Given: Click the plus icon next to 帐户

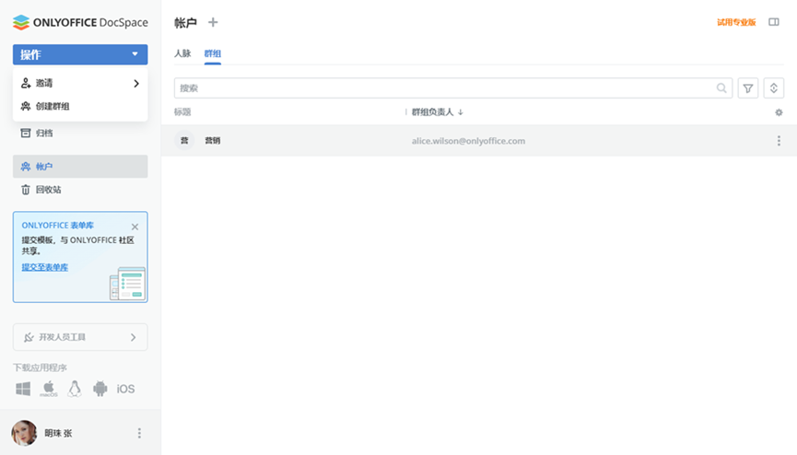Looking at the screenshot, I should click(x=213, y=22).
